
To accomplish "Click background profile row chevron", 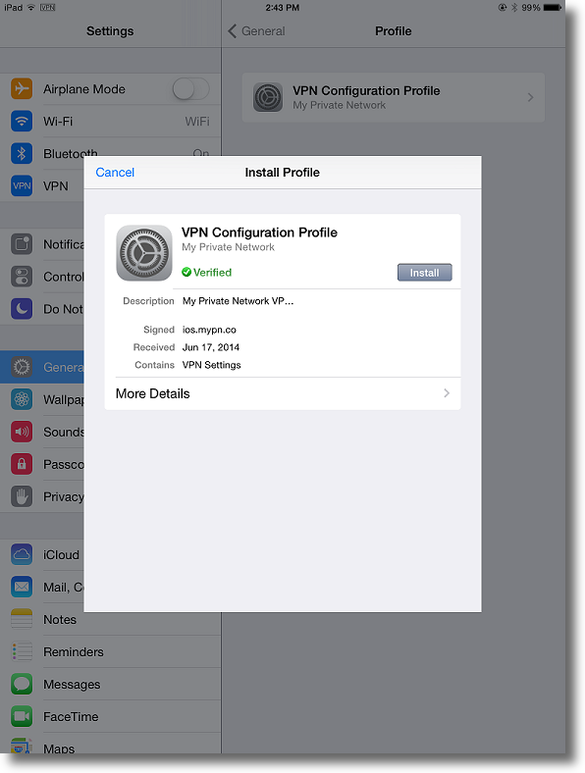I will [x=530, y=98].
